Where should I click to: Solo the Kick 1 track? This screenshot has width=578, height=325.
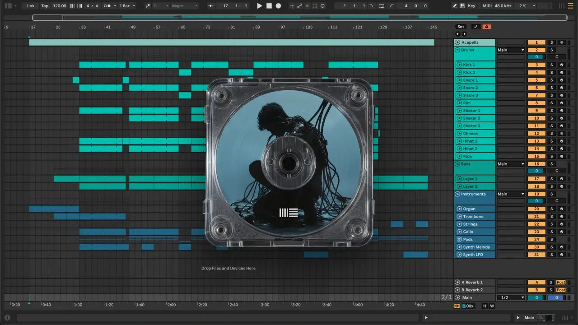pyautogui.click(x=551, y=65)
